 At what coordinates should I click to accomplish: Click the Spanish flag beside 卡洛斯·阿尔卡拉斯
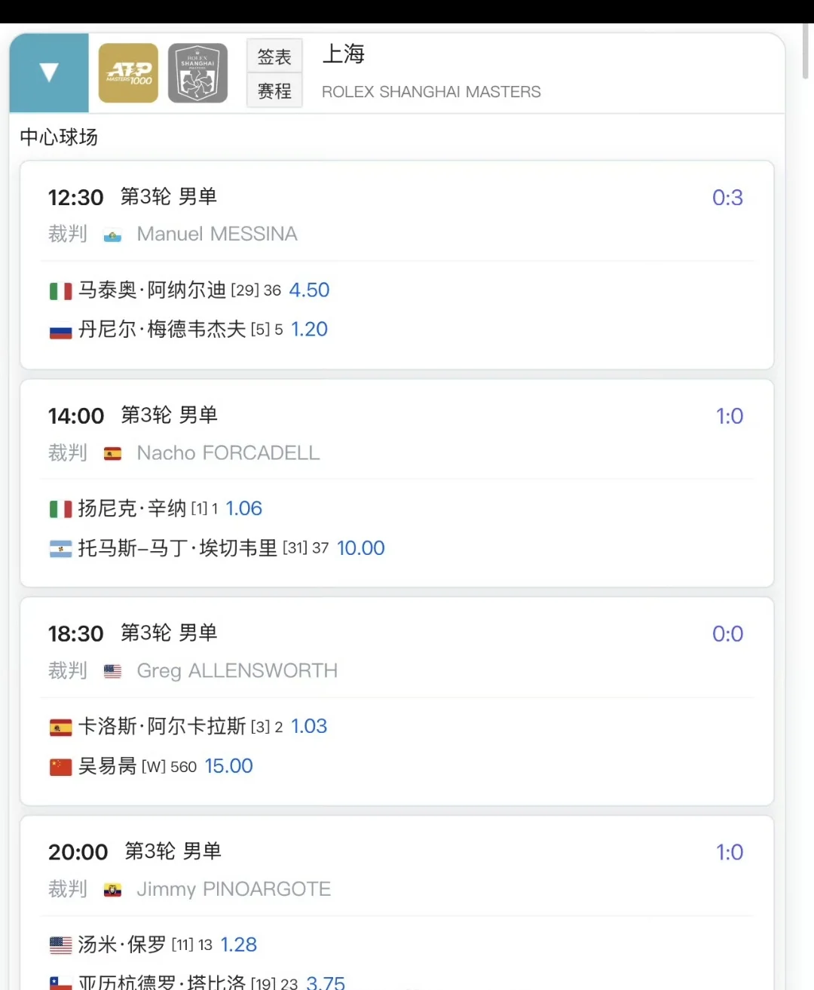[60, 728]
